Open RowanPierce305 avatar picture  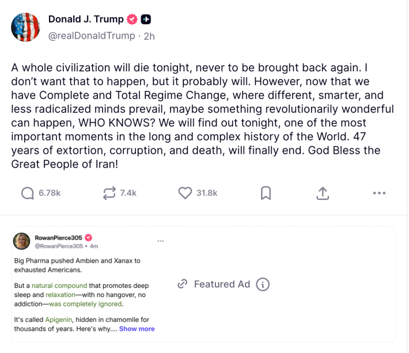(x=22, y=241)
